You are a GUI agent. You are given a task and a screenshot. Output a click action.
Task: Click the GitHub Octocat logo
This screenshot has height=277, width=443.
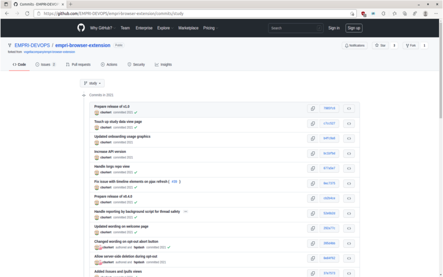pyautogui.click(x=81, y=28)
